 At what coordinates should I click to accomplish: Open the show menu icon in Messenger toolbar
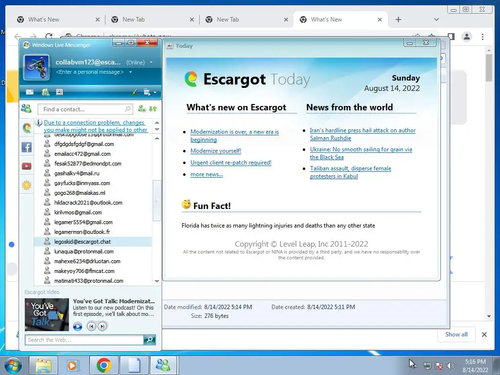147,92
